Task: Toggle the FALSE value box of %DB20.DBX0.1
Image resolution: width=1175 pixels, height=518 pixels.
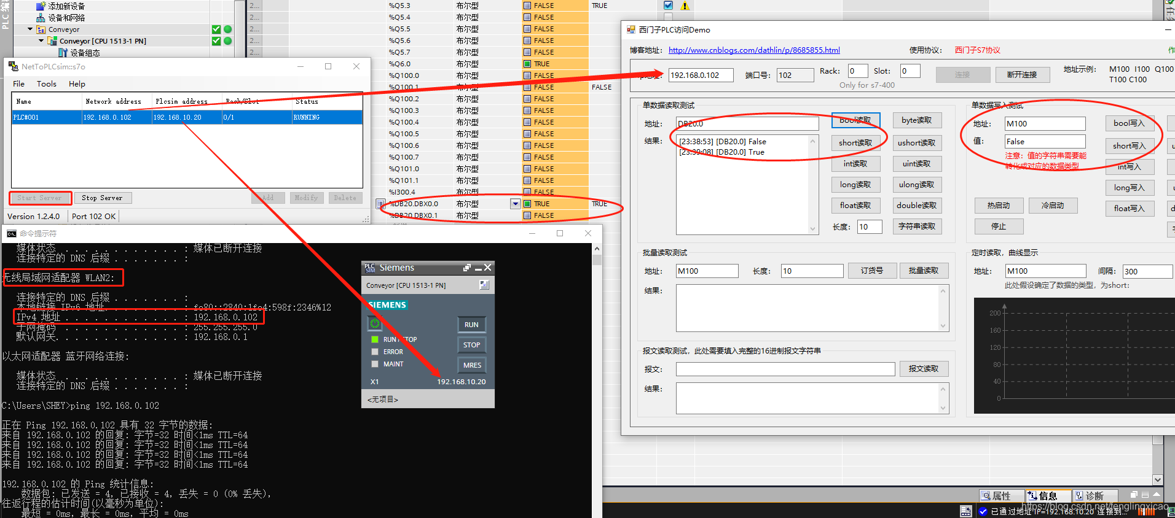Action: click(527, 215)
